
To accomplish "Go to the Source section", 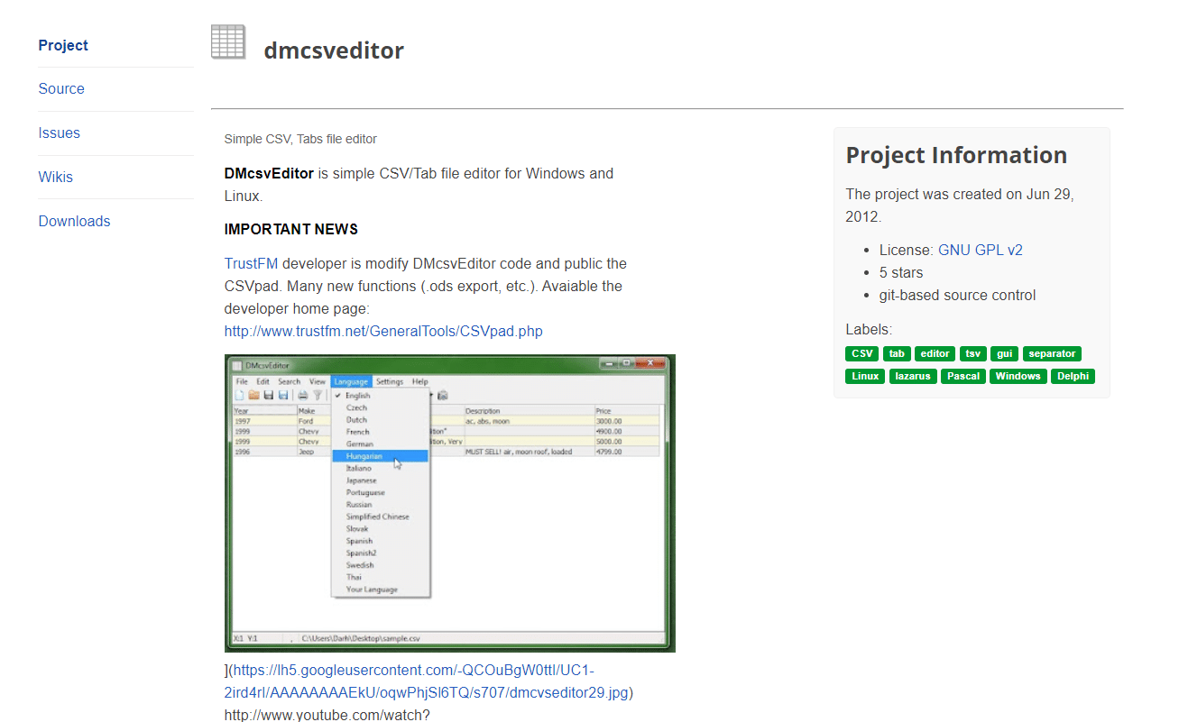I will click(x=61, y=88).
